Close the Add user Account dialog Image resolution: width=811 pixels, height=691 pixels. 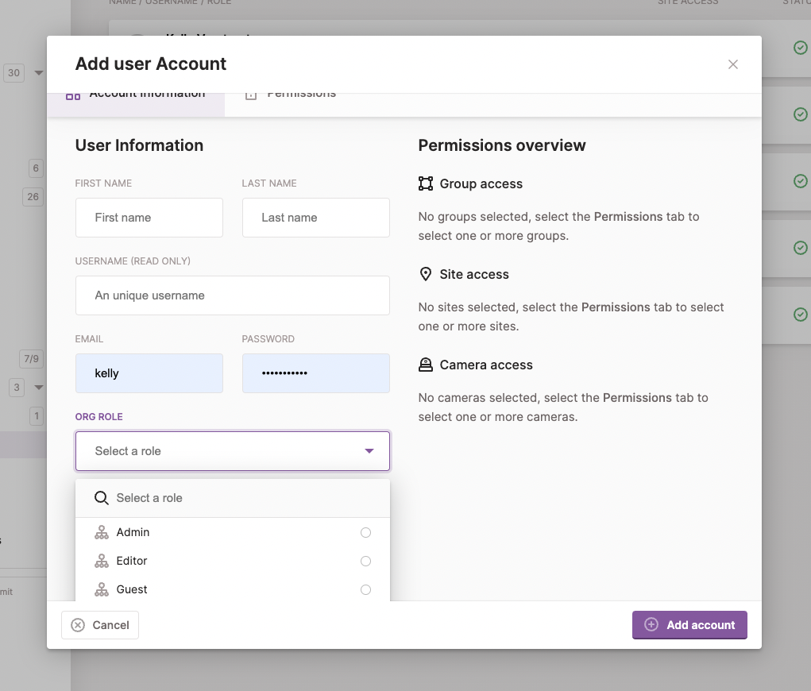pos(733,64)
